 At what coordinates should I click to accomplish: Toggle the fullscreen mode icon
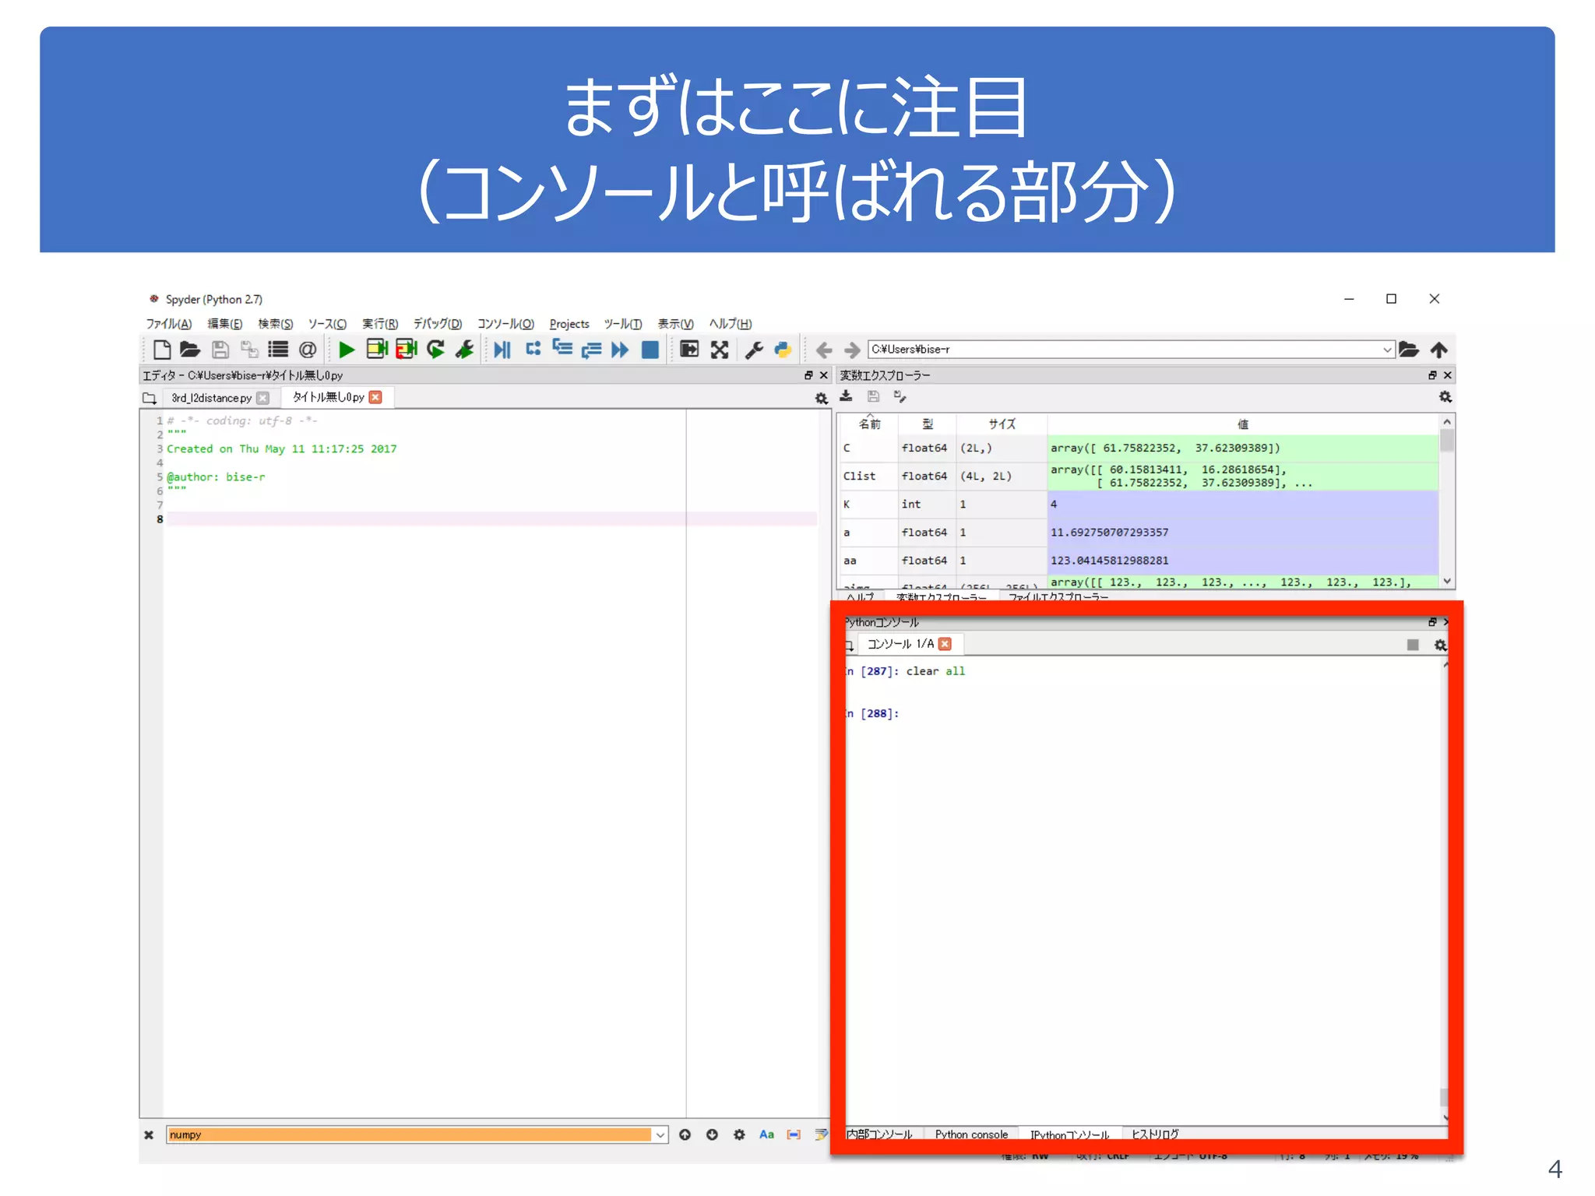[x=720, y=350]
